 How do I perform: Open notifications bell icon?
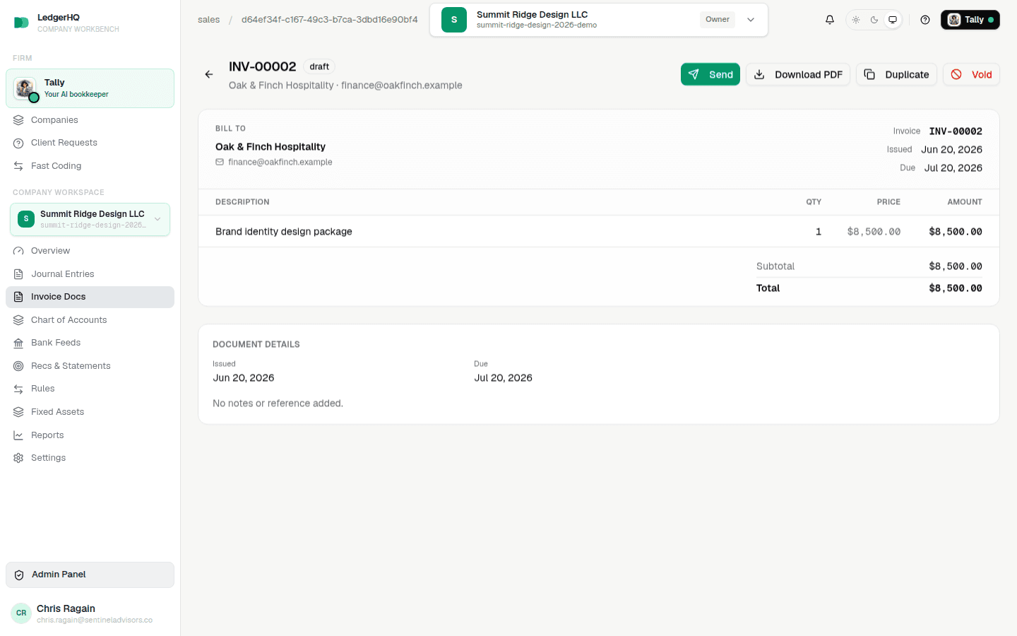pos(830,20)
